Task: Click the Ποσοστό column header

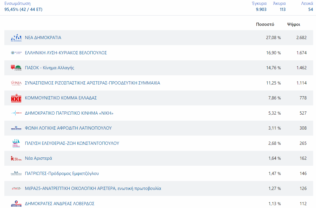Action: (265, 24)
